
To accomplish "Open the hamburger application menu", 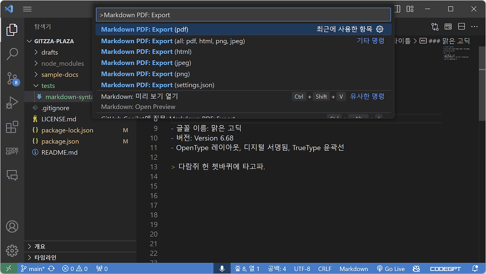I will click(27, 9).
